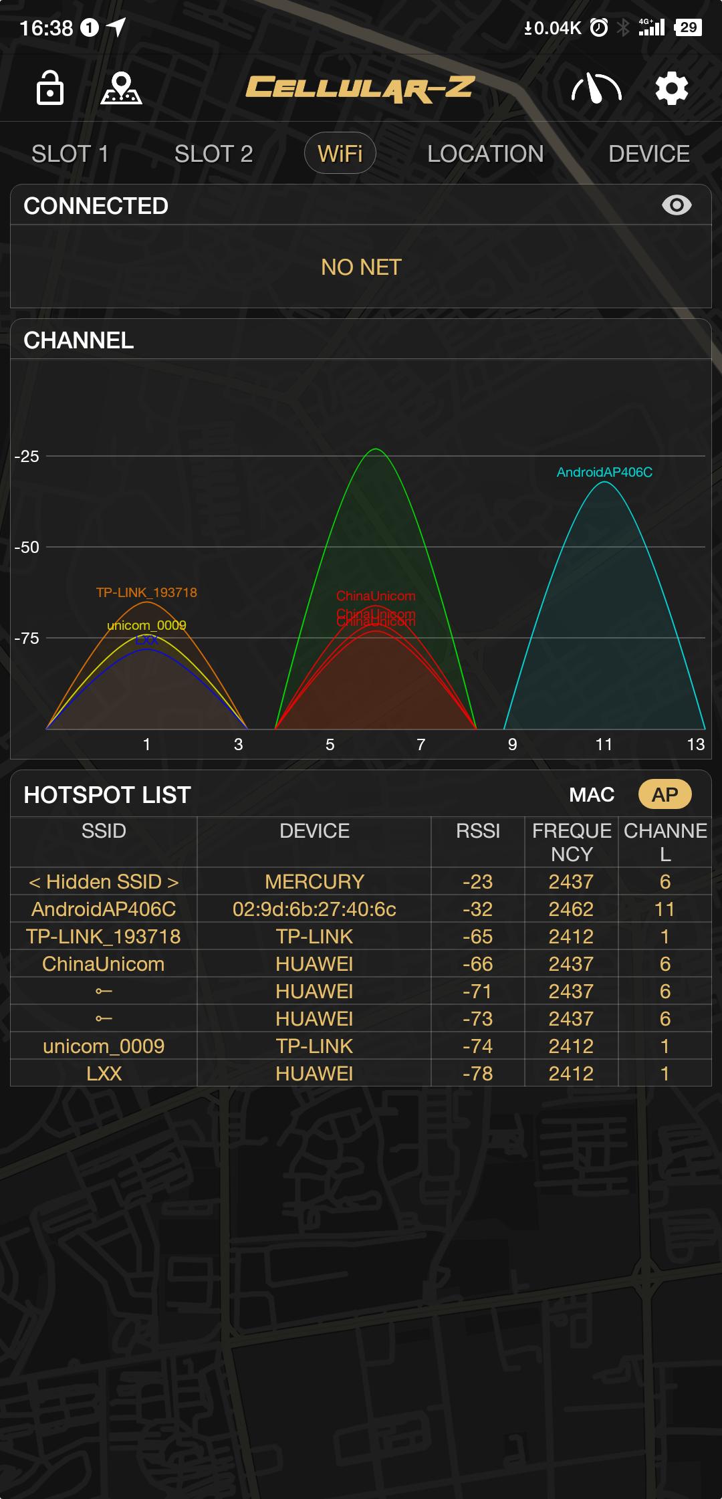Image resolution: width=722 pixels, height=1499 pixels.
Task: Tap the frequency 2462 cell
Action: coord(572,909)
